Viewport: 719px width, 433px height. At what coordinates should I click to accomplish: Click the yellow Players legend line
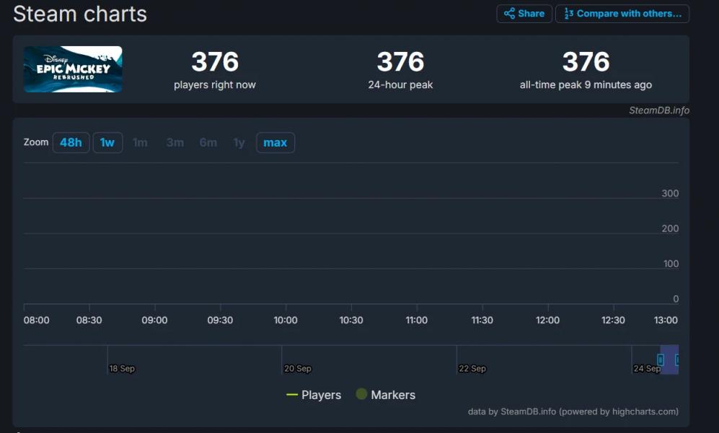coord(292,395)
